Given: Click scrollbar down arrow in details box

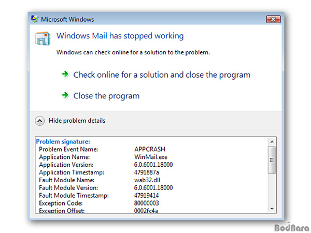Looking at the screenshot, I should [x=272, y=209].
